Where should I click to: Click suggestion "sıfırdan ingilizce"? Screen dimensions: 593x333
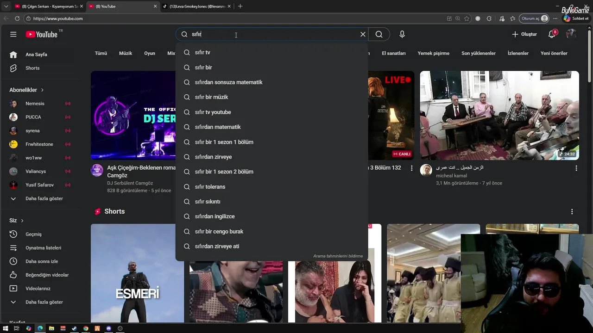(x=272, y=216)
